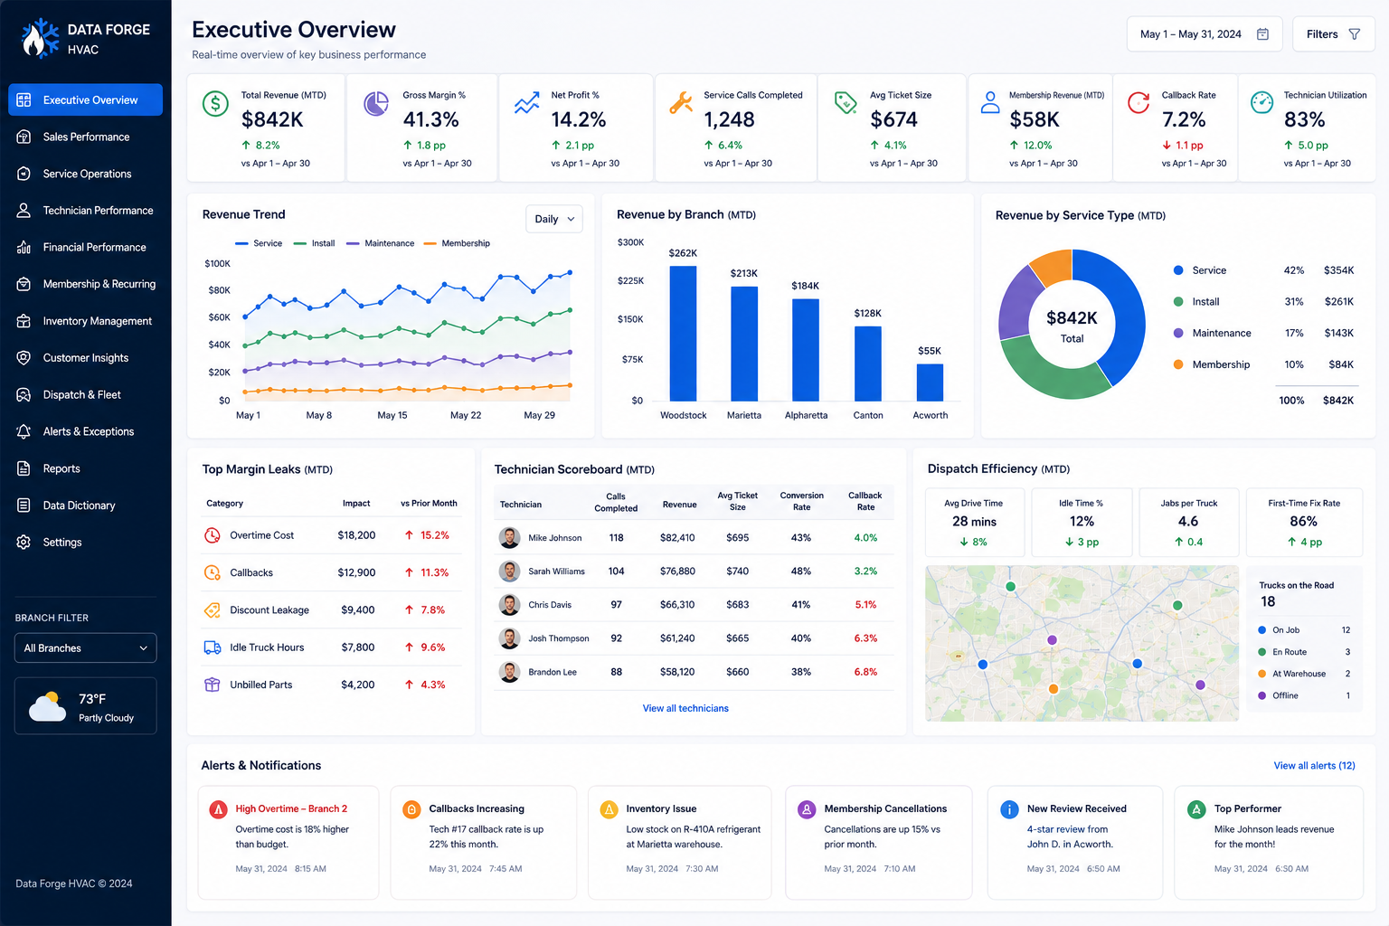Click the Unbilled Parts package icon
Viewport: 1389px width, 926px height.
coord(213,685)
